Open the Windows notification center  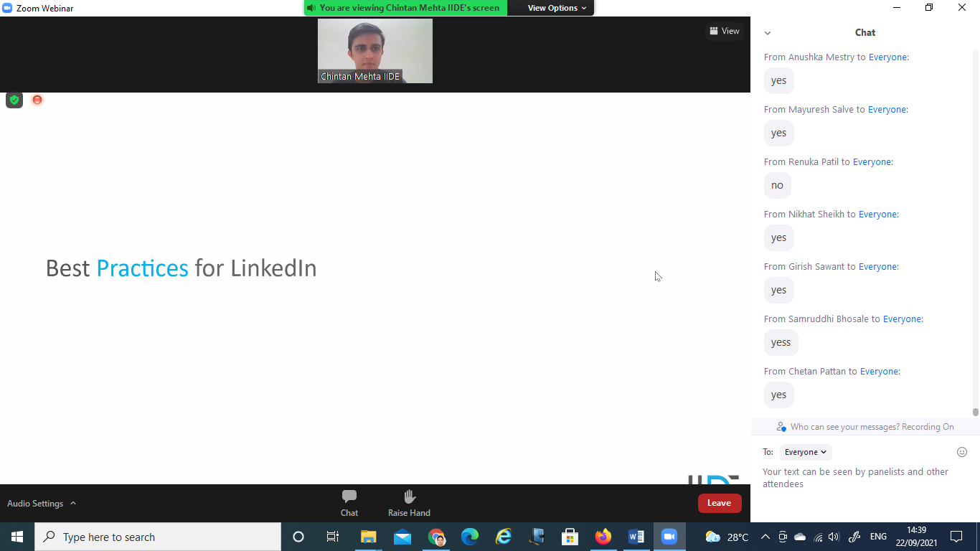click(x=956, y=537)
